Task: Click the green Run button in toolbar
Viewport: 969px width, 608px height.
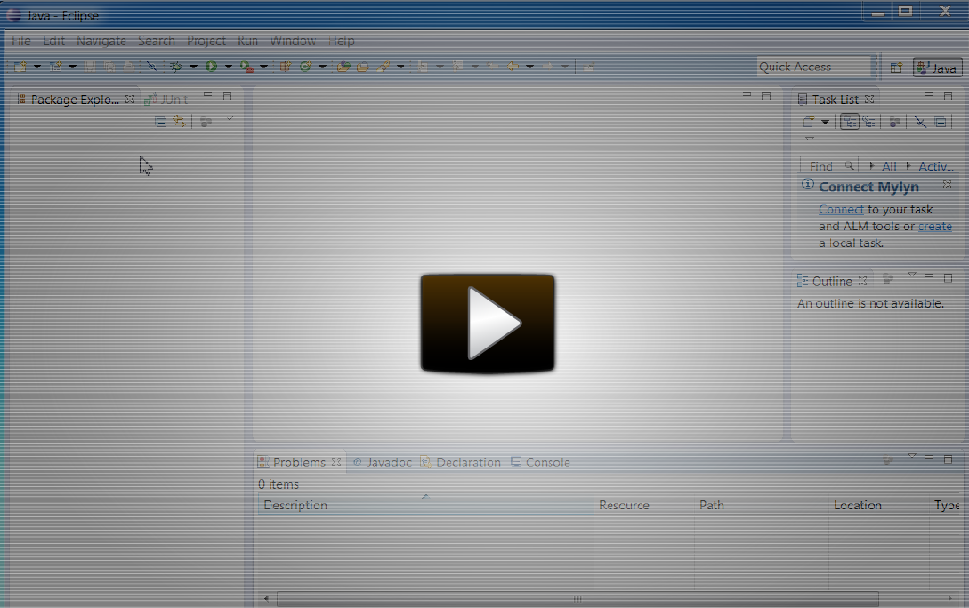Action: click(211, 67)
